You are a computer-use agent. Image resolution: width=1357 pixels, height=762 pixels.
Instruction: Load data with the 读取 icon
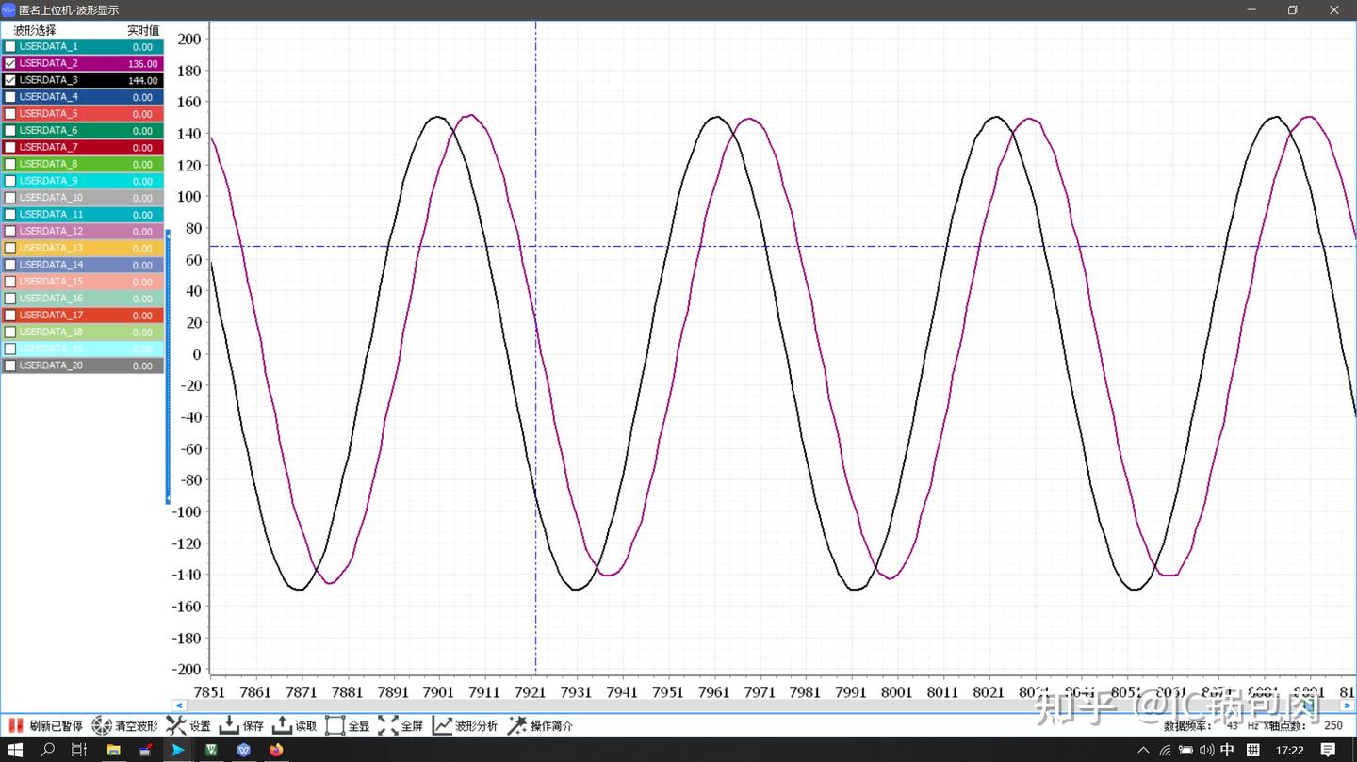[x=282, y=725]
